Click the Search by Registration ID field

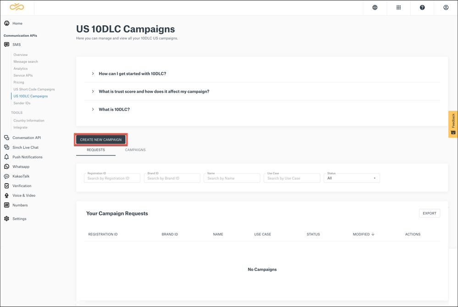pyautogui.click(x=112, y=178)
